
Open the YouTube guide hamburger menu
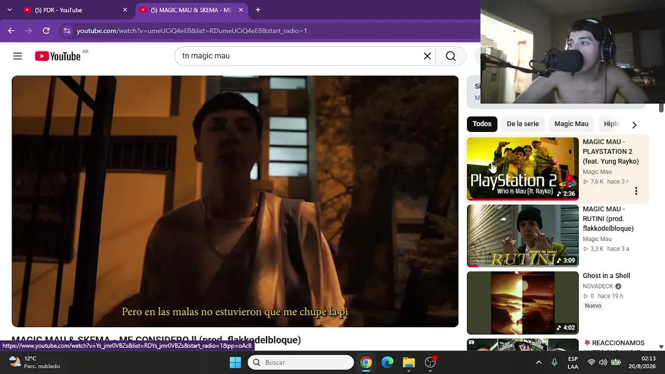18,56
